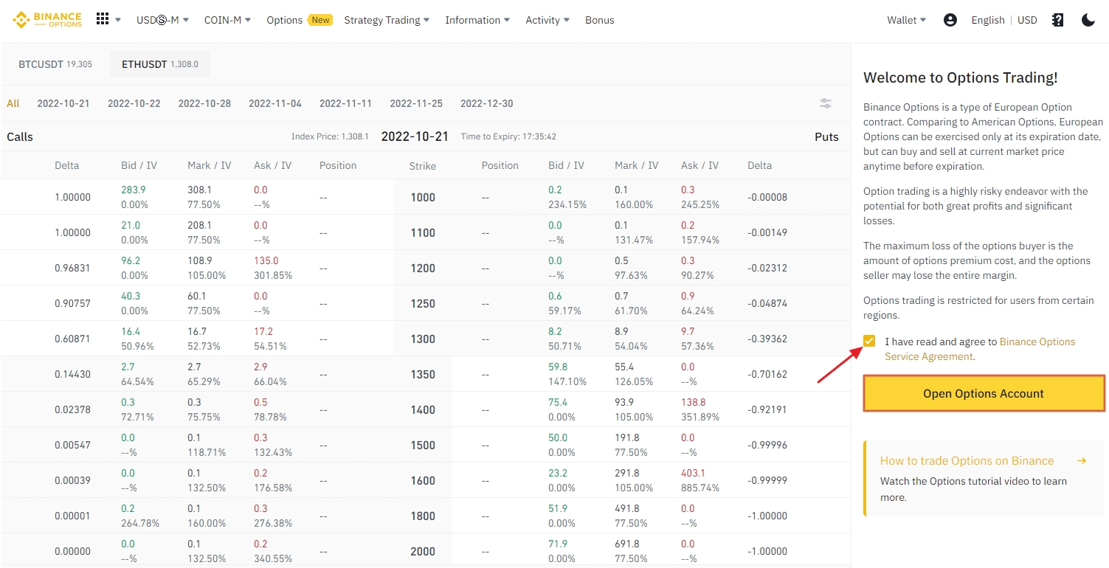Open the help question-mark icon

point(1058,20)
